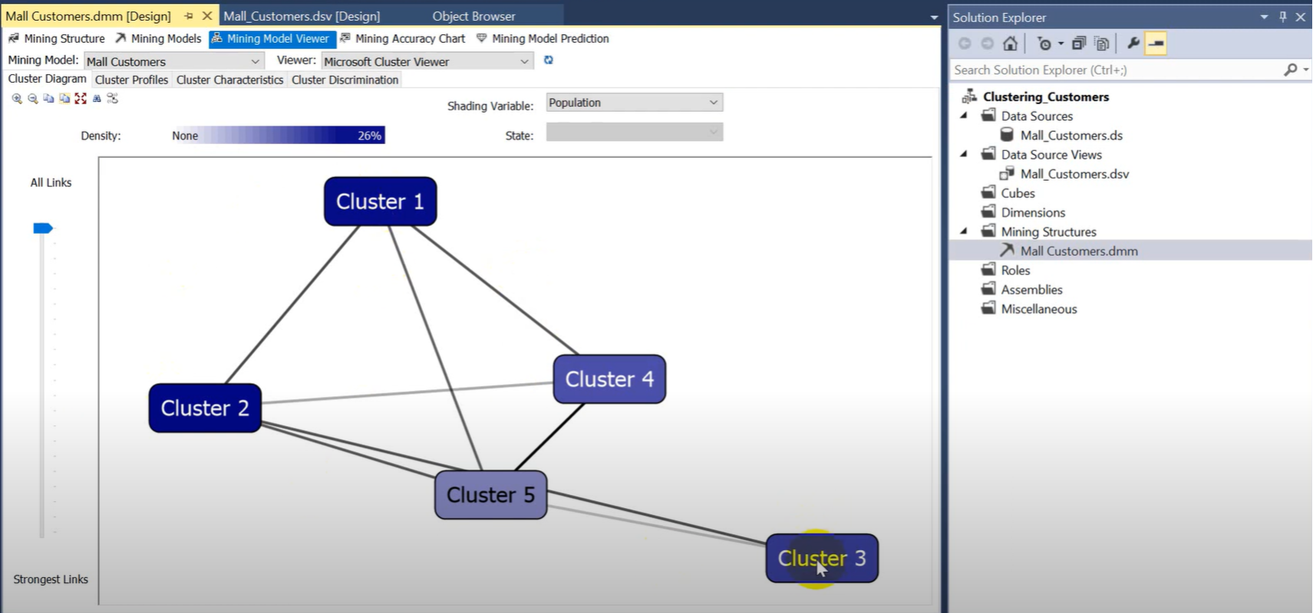The height and width of the screenshot is (613, 1313).
Task: Open the Mining Accuracy Chart tab
Action: point(409,38)
